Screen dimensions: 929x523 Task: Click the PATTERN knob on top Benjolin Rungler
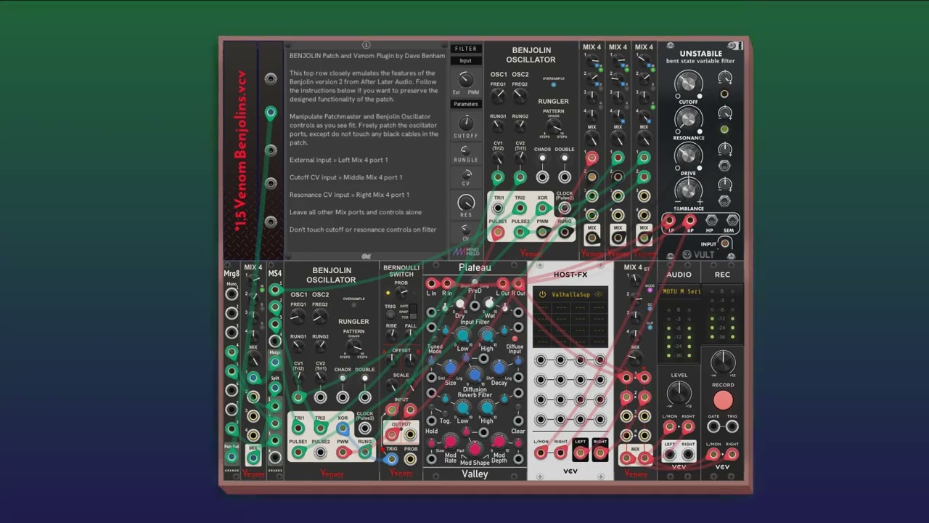pos(554,127)
